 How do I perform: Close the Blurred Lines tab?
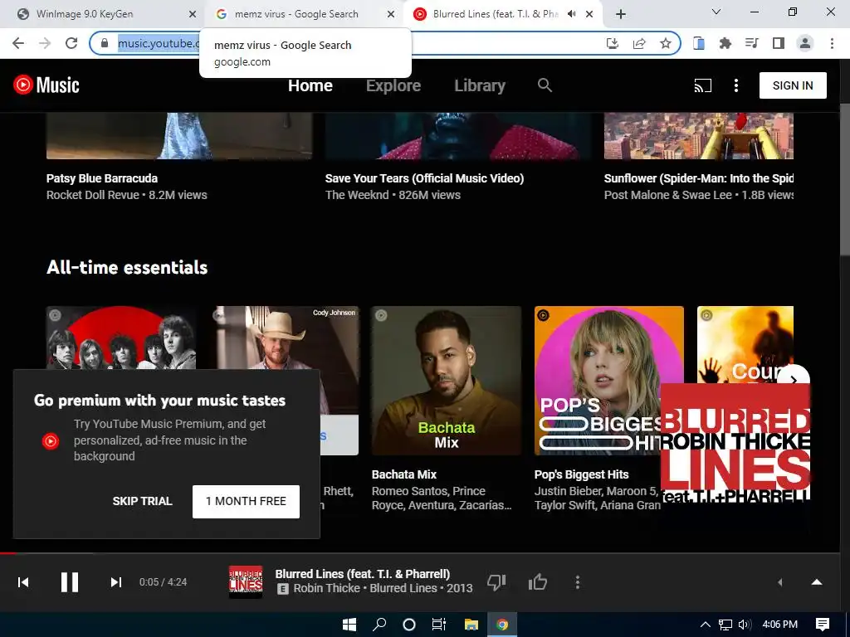pyautogui.click(x=589, y=14)
